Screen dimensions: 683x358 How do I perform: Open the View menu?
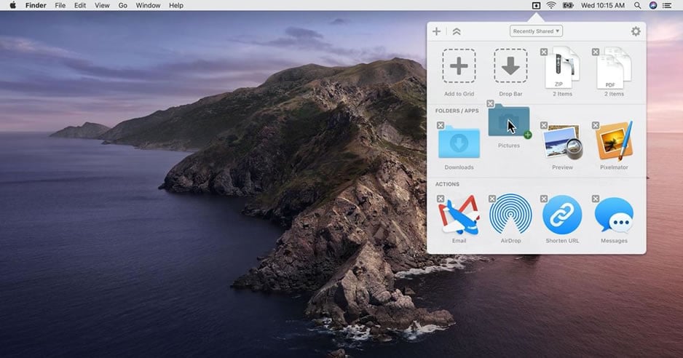pyautogui.click(x=102, y=5)
